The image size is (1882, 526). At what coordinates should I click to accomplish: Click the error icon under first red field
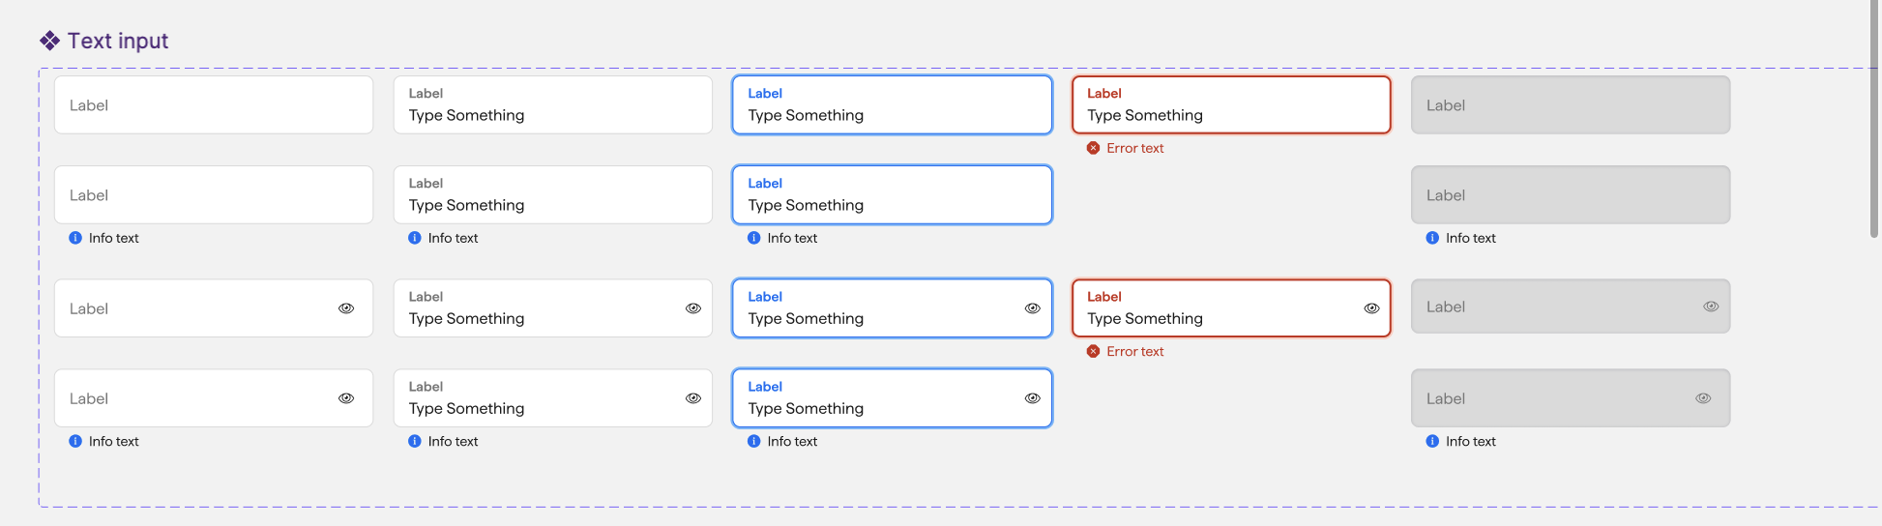(1093, 148)
